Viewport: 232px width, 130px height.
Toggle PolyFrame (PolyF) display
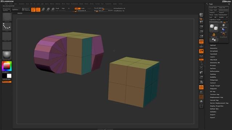coord(201,87)
